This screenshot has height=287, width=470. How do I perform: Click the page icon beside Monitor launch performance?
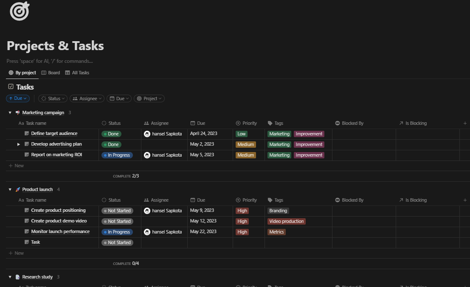tap(26, 231)
